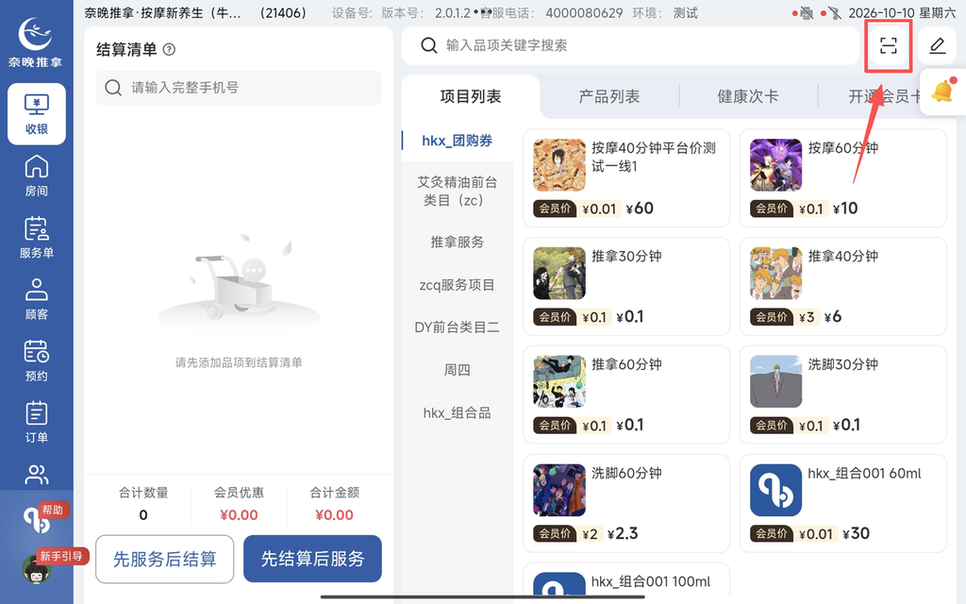Open the 顾客 customers page
Viewport: 966px width, 604px height.
click(37, 299)
